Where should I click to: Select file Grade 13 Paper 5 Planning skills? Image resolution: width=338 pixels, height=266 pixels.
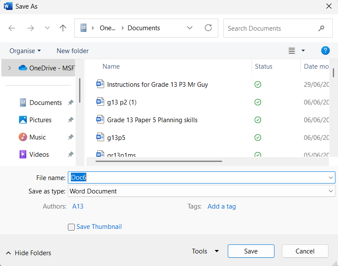(x=152, y=120)
